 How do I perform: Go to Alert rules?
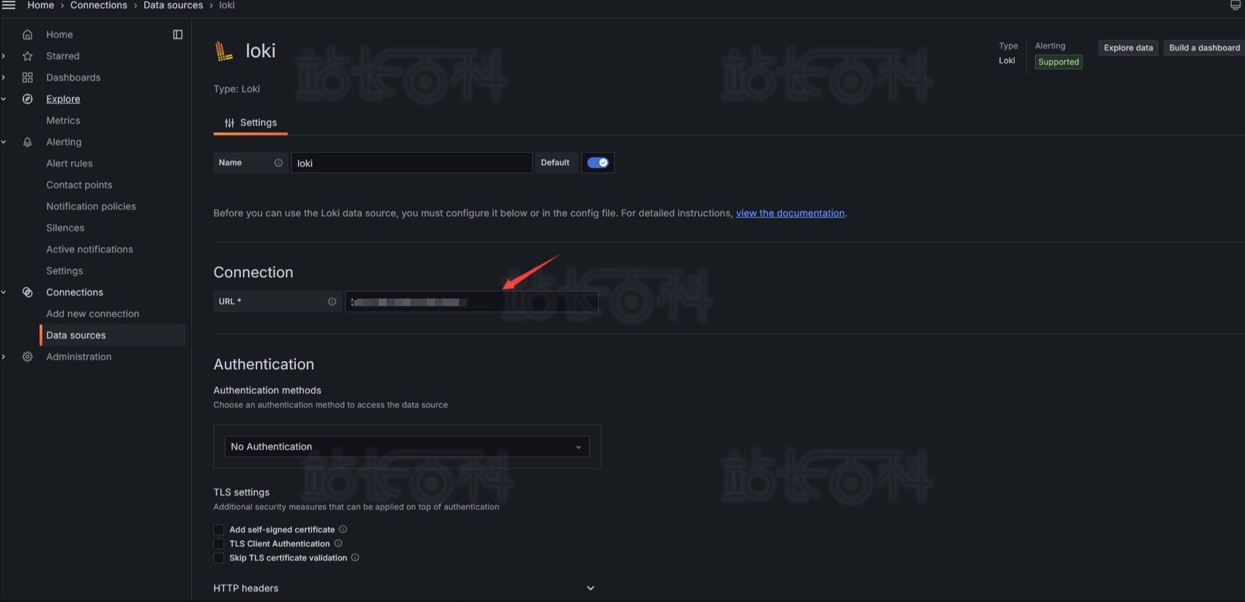[x=70, y=163]
